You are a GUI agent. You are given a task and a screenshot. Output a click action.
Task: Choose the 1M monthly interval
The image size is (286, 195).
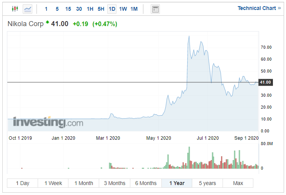[x=134, y=9]
